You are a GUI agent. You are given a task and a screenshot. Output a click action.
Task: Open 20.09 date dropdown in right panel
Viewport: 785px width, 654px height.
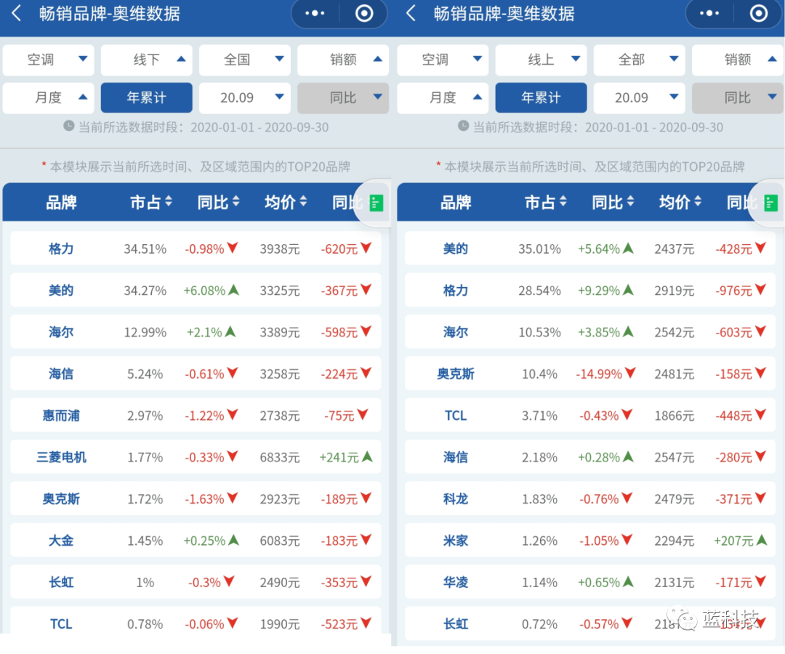click(640, 97)
